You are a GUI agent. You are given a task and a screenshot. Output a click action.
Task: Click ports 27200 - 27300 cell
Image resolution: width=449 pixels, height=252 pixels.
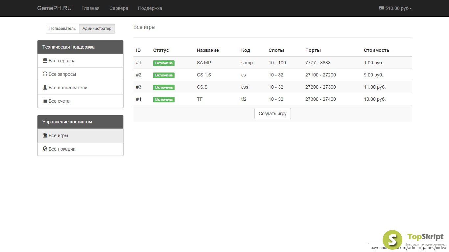click(x=320, y=87)
